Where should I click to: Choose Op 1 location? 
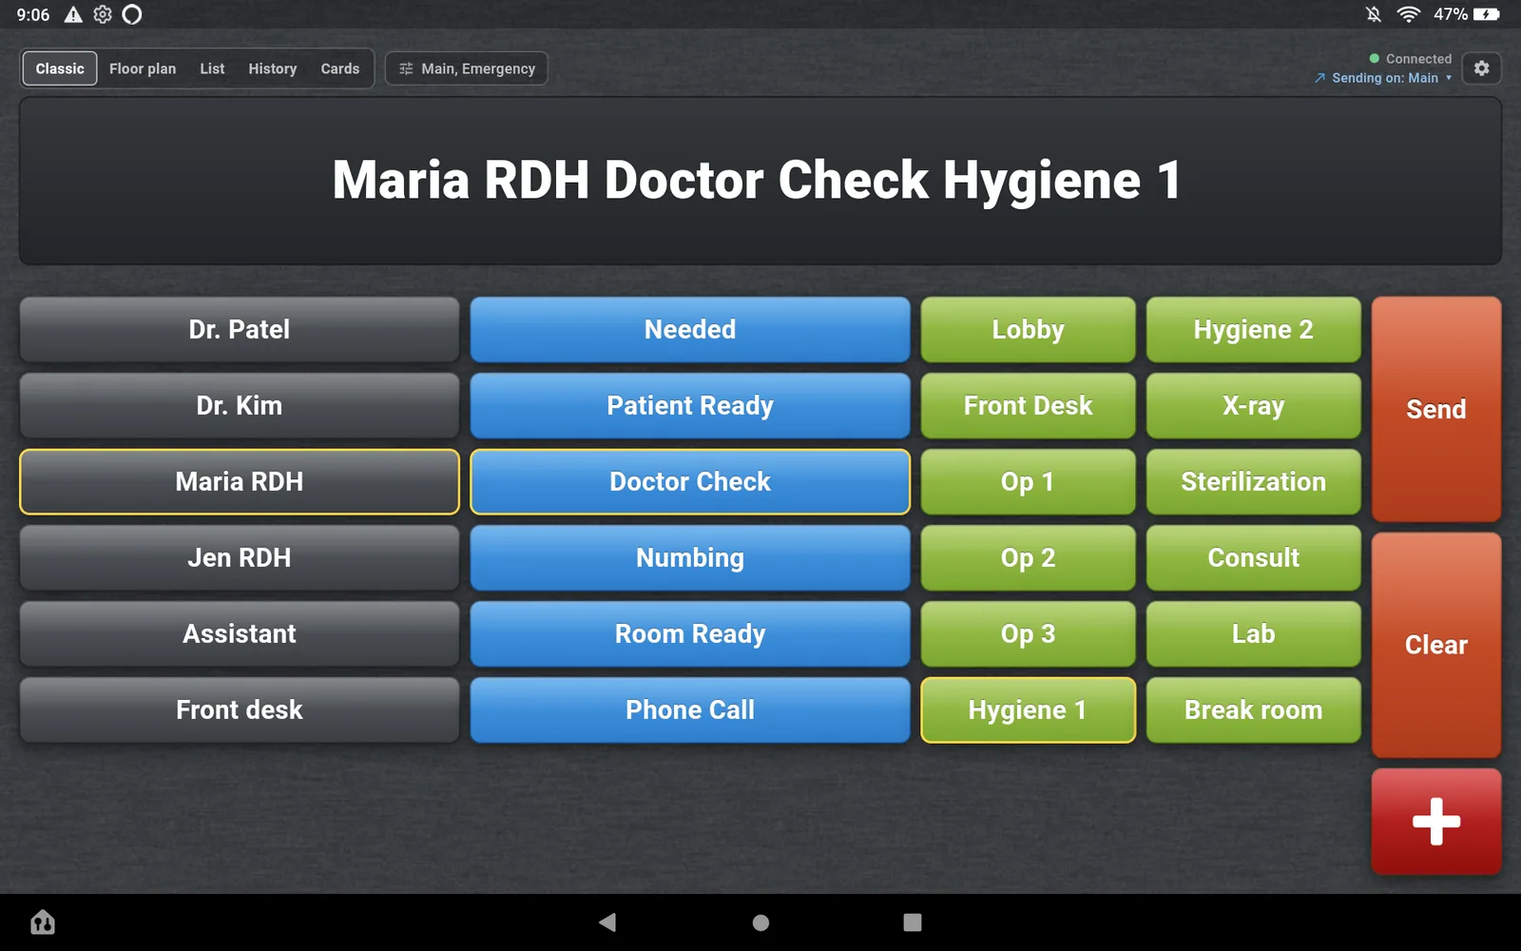[x=1028, y=481]
